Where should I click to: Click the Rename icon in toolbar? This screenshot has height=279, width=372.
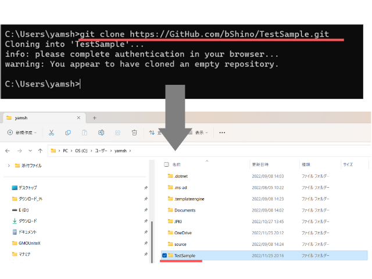click(101, 133)
